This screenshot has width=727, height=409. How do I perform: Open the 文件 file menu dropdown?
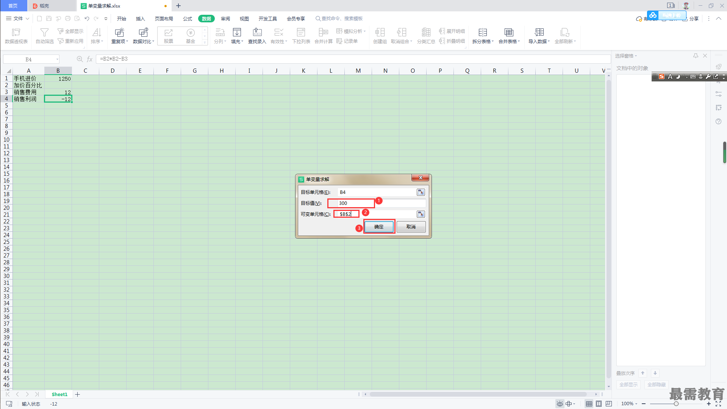click(18, 19)
